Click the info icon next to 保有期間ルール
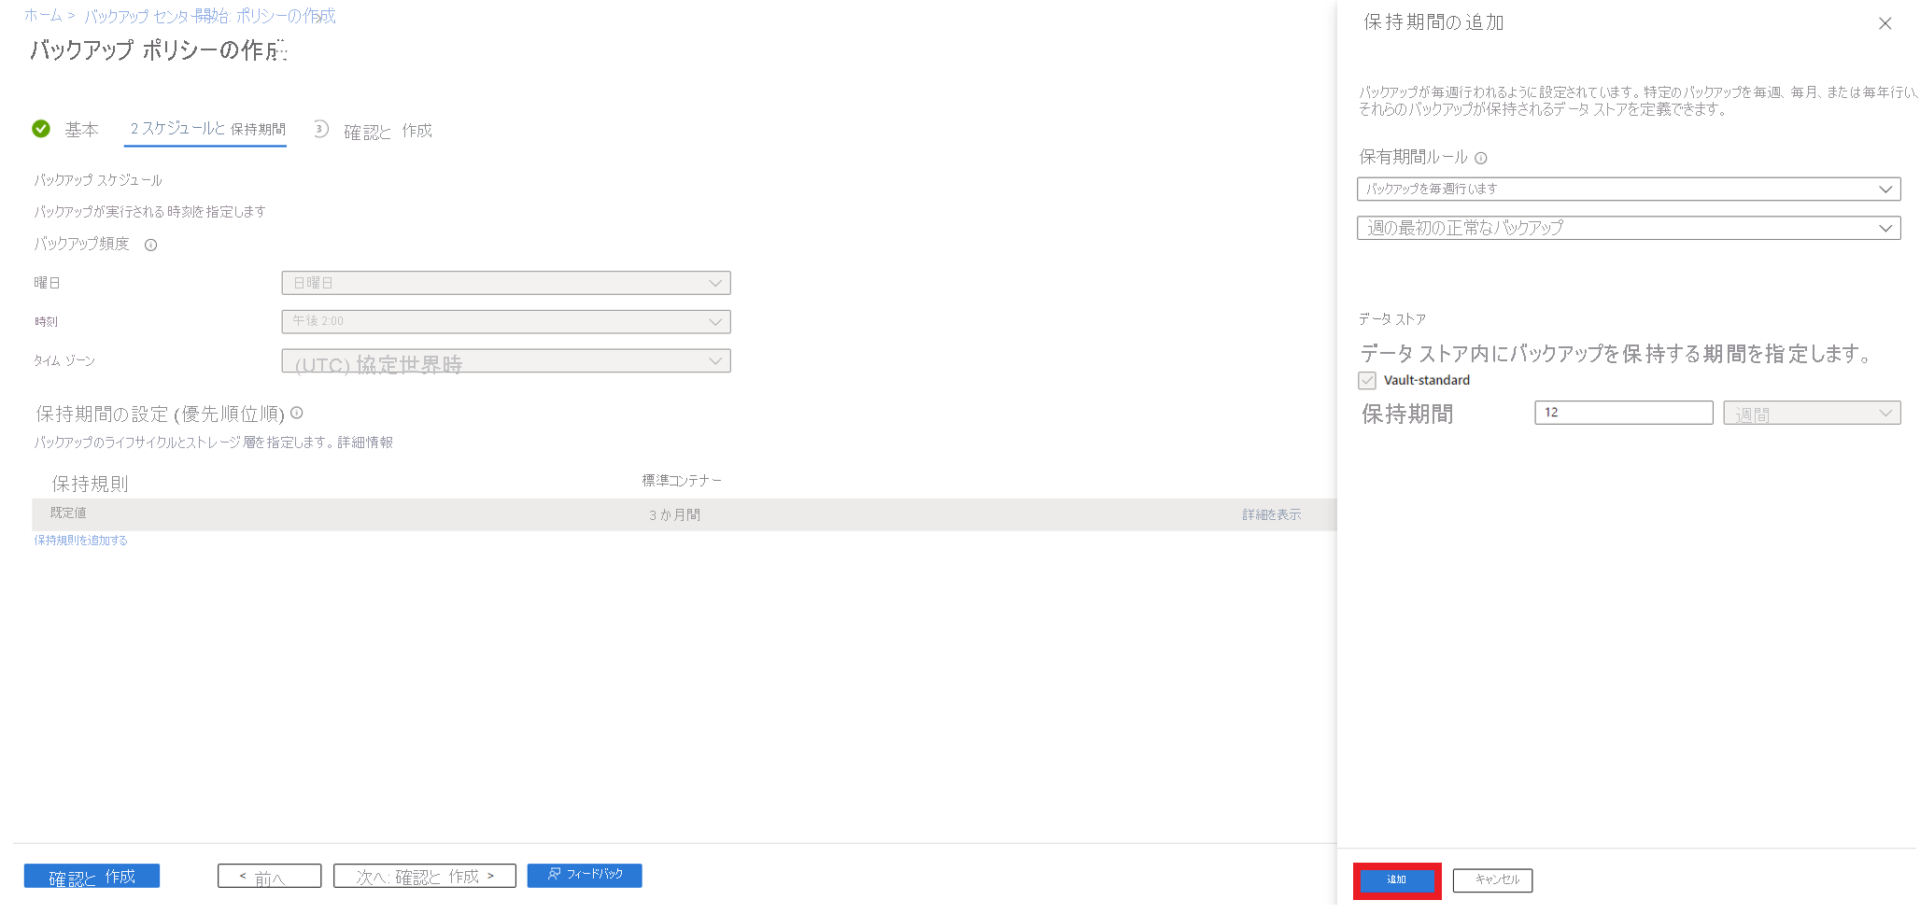This screenshot has width=1920, height=914. coord(1480,159)
